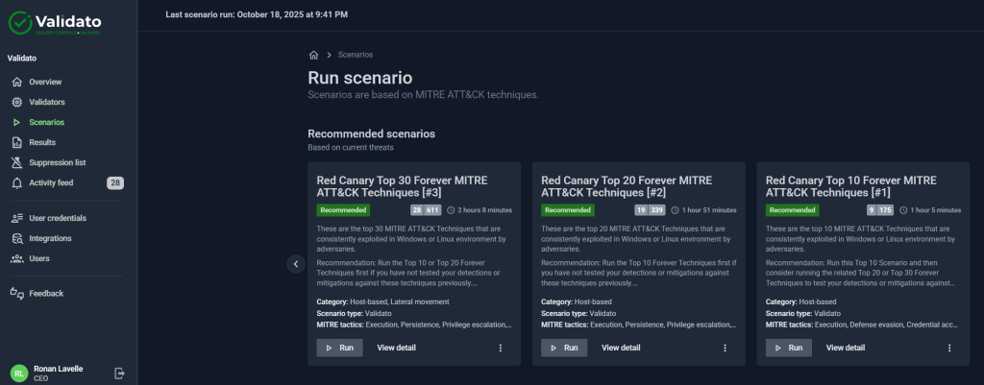
Task: Click the 28 activity feed badge
Action: tap(114, 182)
